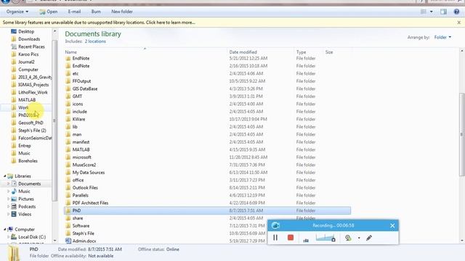Click the E-mail toolbar button
This screenshot has height=261, width=465.
pyautogui.click(x=74, y=12)
